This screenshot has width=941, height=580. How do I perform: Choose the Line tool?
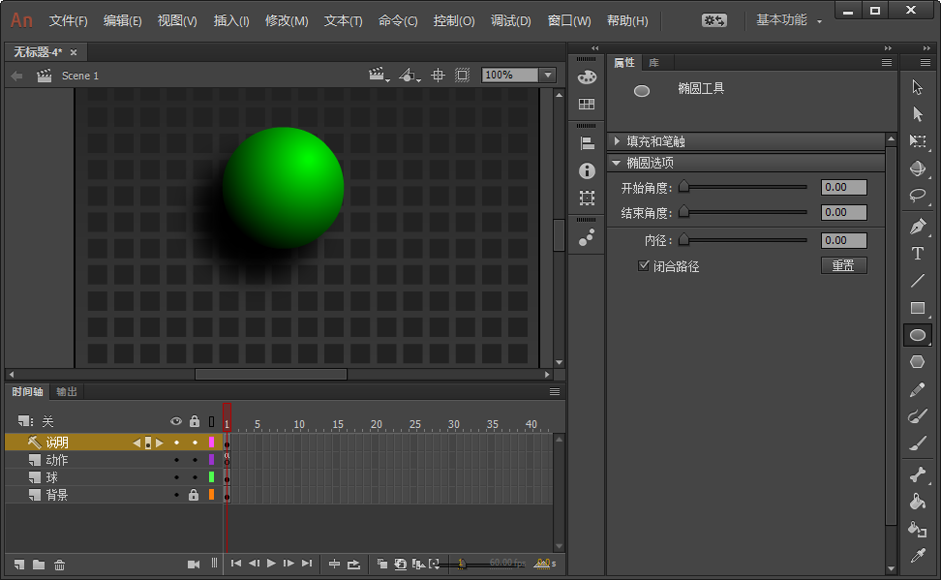[917, 281]
